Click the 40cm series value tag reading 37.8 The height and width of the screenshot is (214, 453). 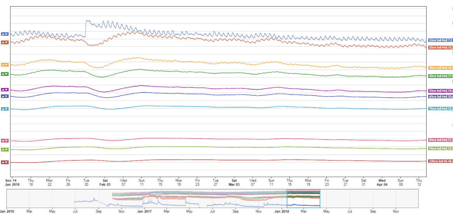click(x=450, y=76)
